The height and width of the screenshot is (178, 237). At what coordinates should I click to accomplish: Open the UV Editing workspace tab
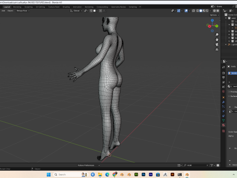pyautogui.click(x=40, y=7)
